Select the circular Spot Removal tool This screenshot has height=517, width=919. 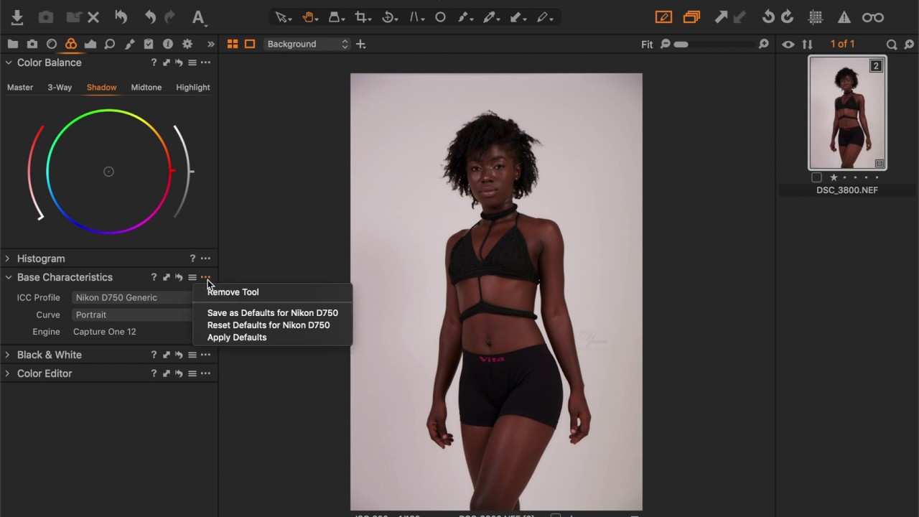(x=440, y=17)
